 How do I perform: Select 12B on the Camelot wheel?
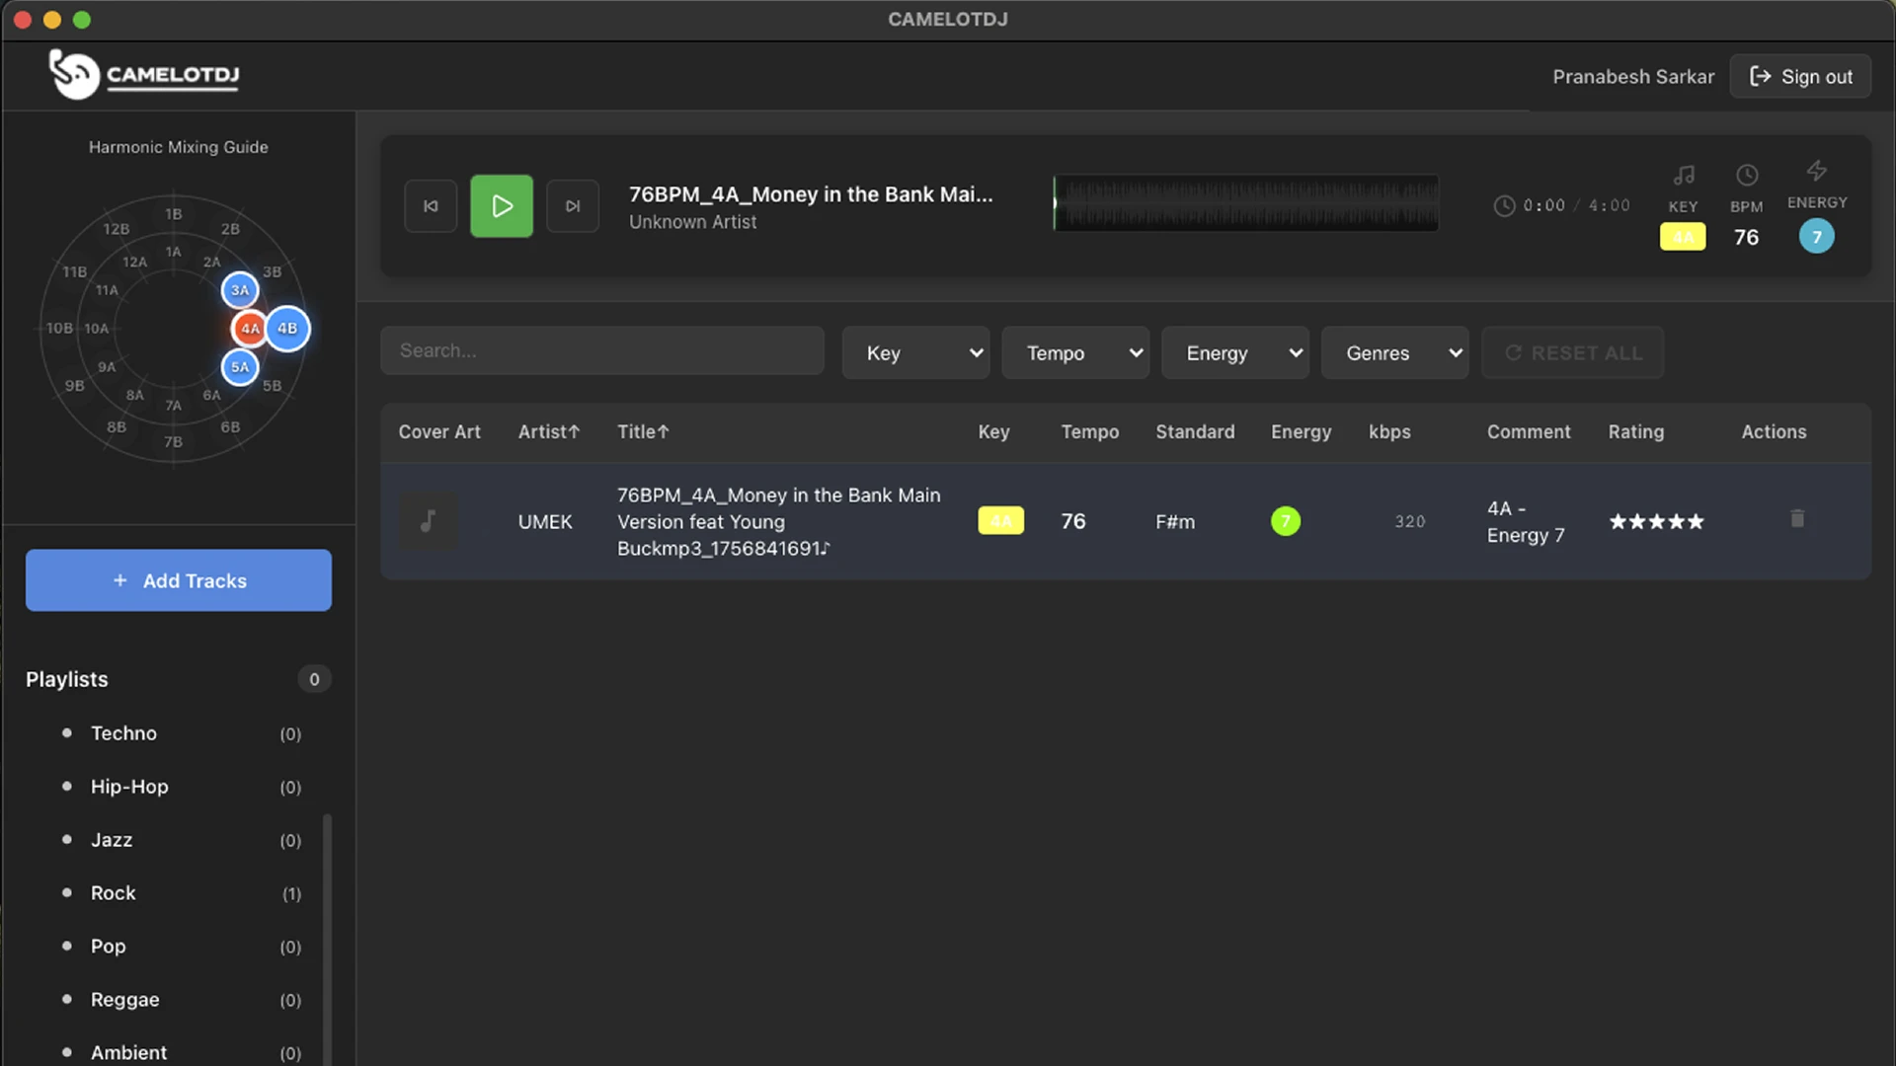pos(117,229)
